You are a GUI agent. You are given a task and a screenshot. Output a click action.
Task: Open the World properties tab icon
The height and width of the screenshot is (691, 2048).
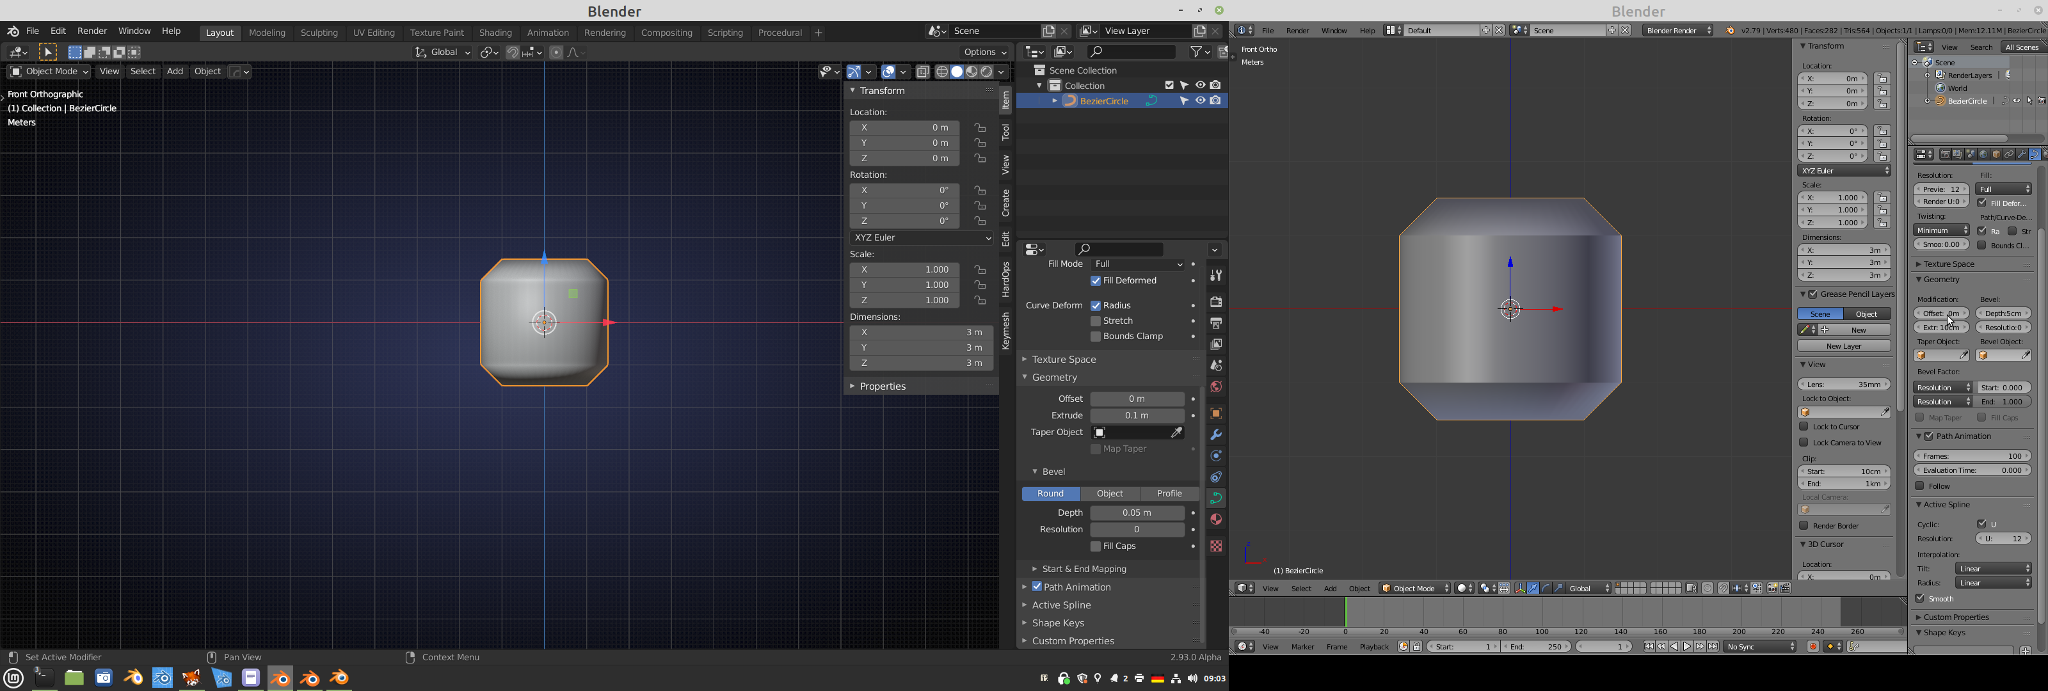pyautogui.click(x=1215, y=387)
